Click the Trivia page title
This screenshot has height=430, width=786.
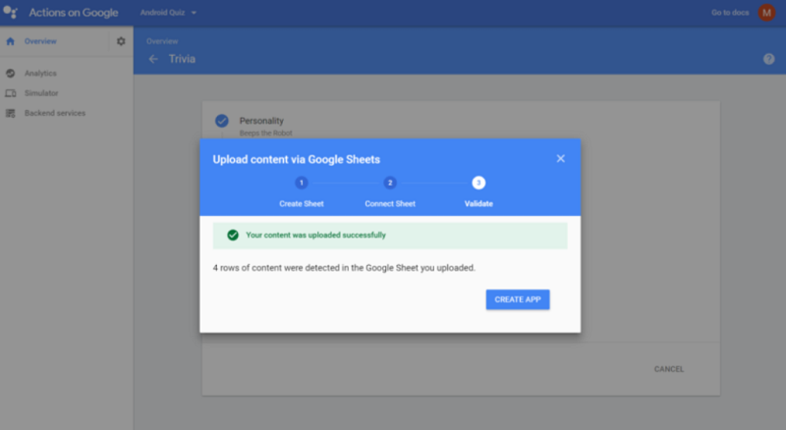pos(182,59)
